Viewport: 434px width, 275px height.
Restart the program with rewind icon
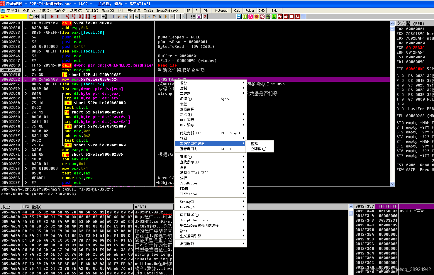click(37, 17)
